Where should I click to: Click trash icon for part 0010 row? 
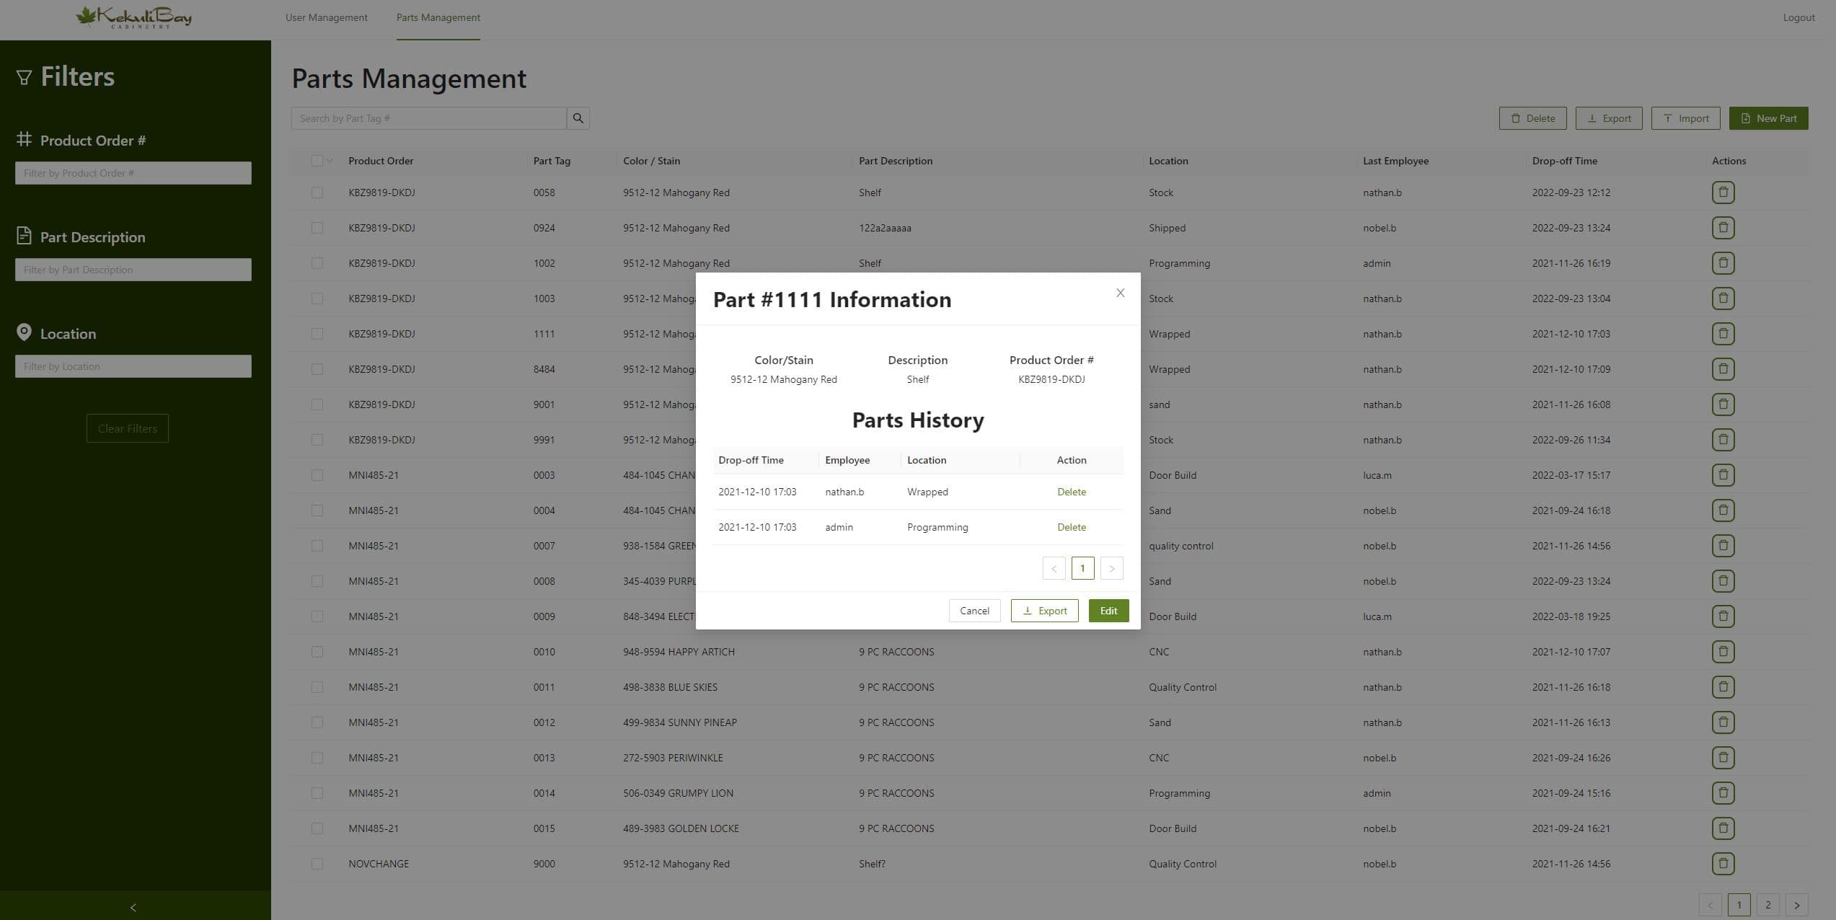coord(1723,652)
